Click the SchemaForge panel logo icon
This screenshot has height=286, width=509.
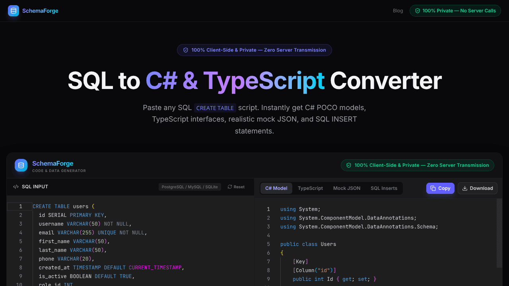(x=21, y=165)
